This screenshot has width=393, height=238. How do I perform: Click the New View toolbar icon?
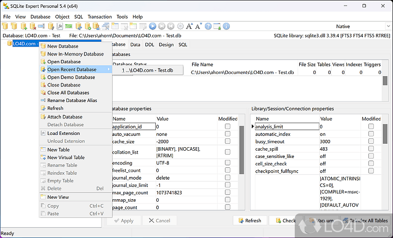coord(133,26)
